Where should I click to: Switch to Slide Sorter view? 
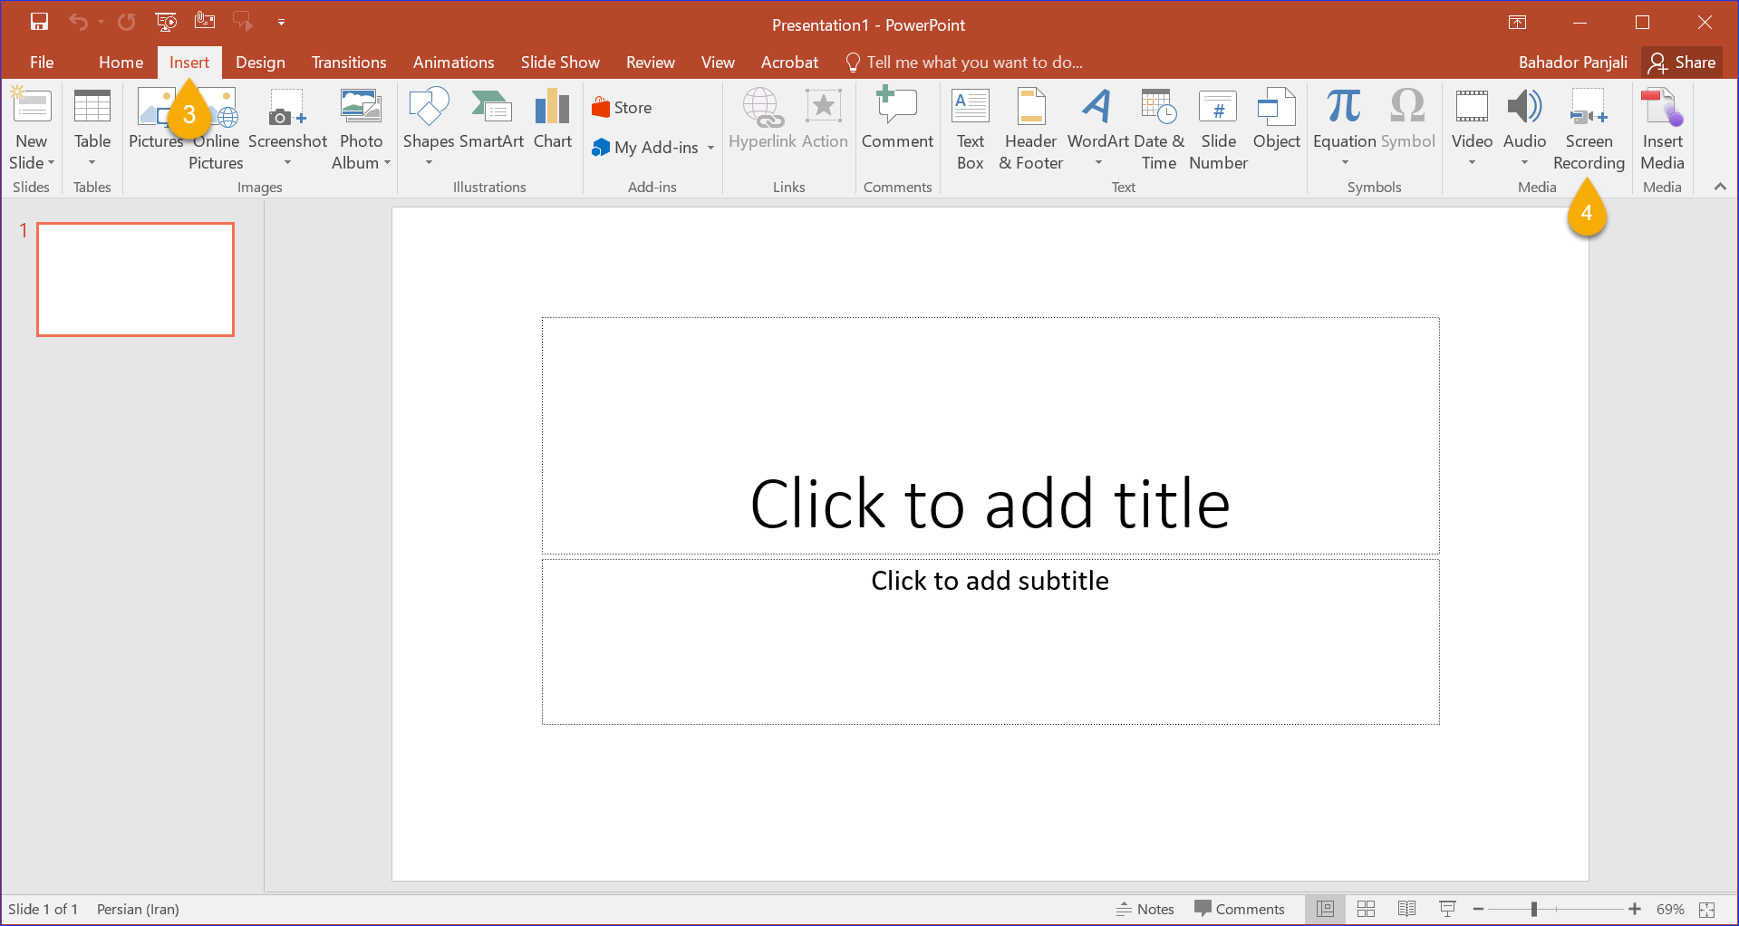pos(1367,909)
